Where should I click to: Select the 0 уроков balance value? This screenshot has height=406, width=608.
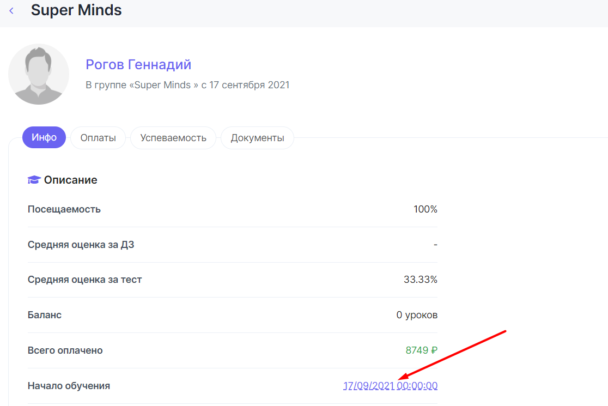click(417, 315)
